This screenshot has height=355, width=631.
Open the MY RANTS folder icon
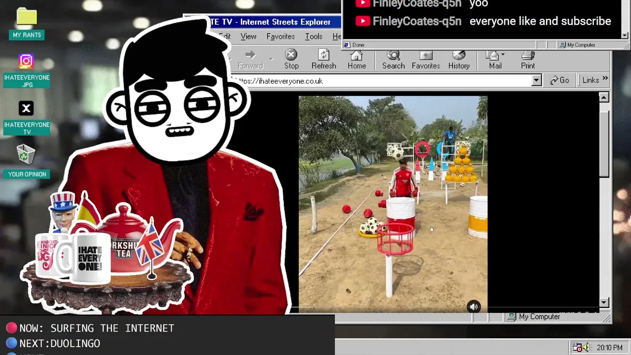pos(27,23)
